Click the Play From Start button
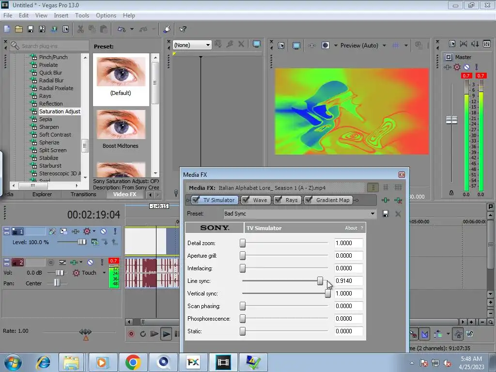This screenshot has width=496, height=372. [154, 334]
